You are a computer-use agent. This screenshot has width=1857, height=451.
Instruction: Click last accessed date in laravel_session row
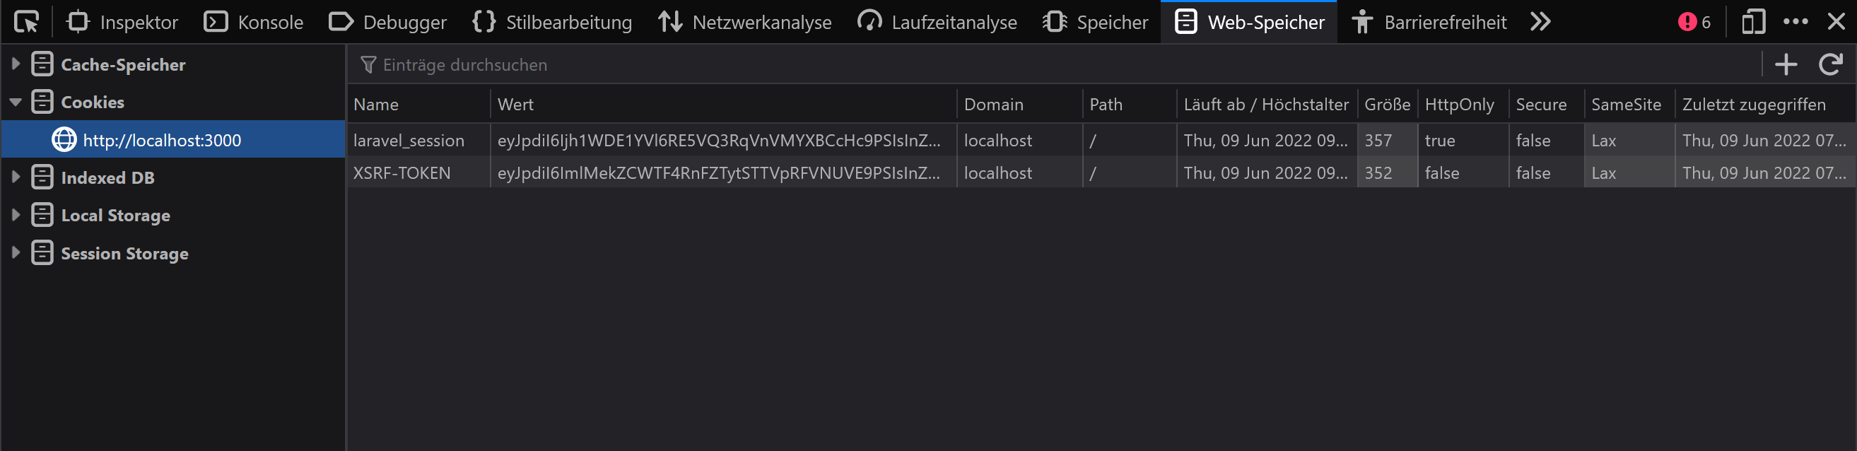point(1764,141)
